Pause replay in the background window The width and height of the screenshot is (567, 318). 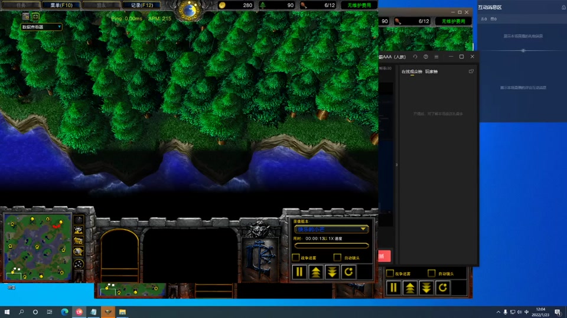tap(393, 288)
